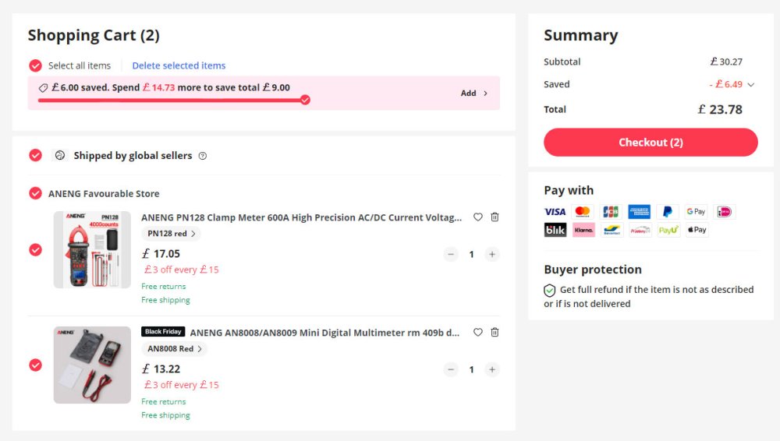
Task: Increase clamp meter quantity with plus button
Action: click(491, 254)
